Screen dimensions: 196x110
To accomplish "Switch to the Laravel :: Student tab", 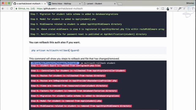I will pyautogui.click(x=100, y=4).
